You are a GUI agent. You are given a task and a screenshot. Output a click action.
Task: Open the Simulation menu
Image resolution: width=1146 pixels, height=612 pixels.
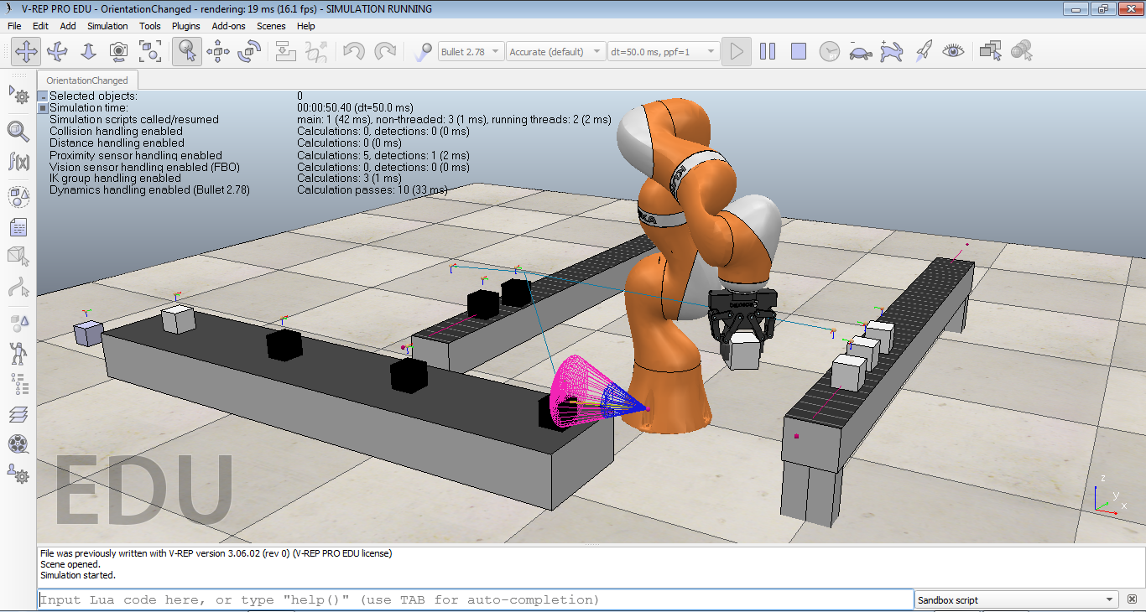(107, 26)
